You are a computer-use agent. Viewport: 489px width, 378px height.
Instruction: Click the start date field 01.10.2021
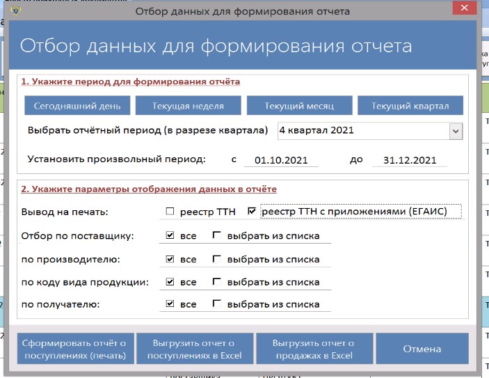[x=280, y=160]
